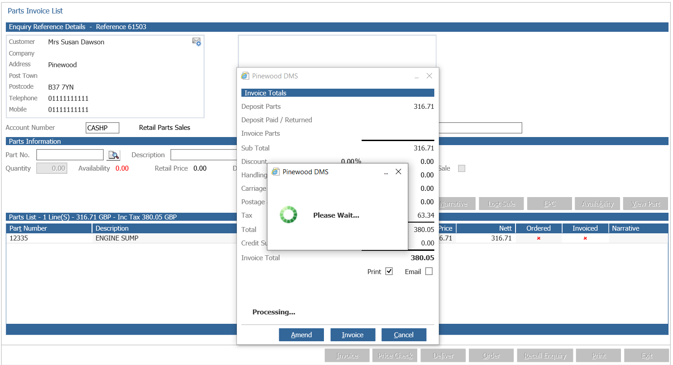This screenshot has height=365, width=673.
Task: Click the Nett column header
Action: point(485,228)
